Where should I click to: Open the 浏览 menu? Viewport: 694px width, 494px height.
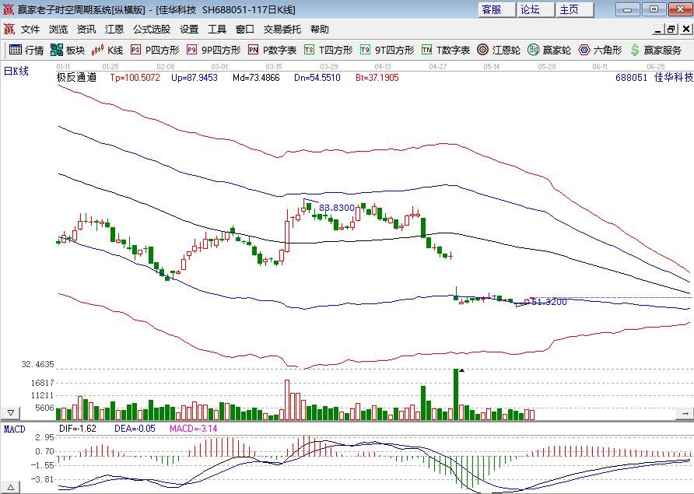click(58, 30)
